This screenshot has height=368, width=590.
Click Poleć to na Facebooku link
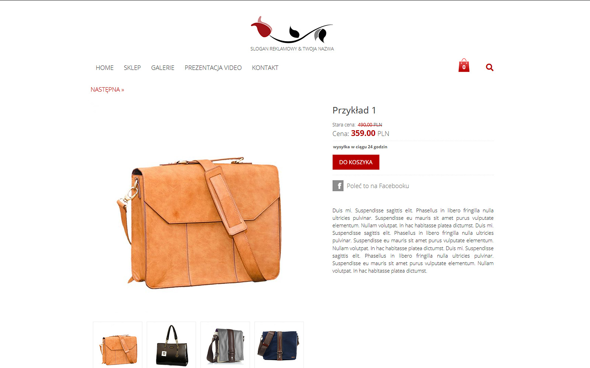pos(378,186)
